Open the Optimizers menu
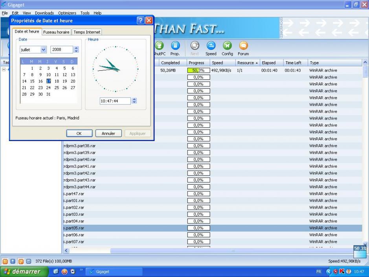369x277 pixels. [x=67, y=13]
